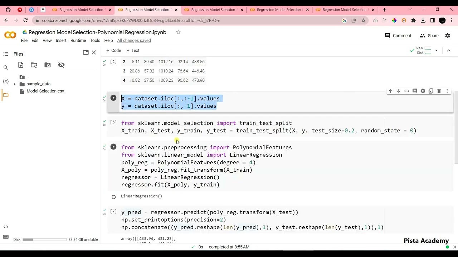Open a new browser tab
458x257 pixels.
[x=384, y=10]
